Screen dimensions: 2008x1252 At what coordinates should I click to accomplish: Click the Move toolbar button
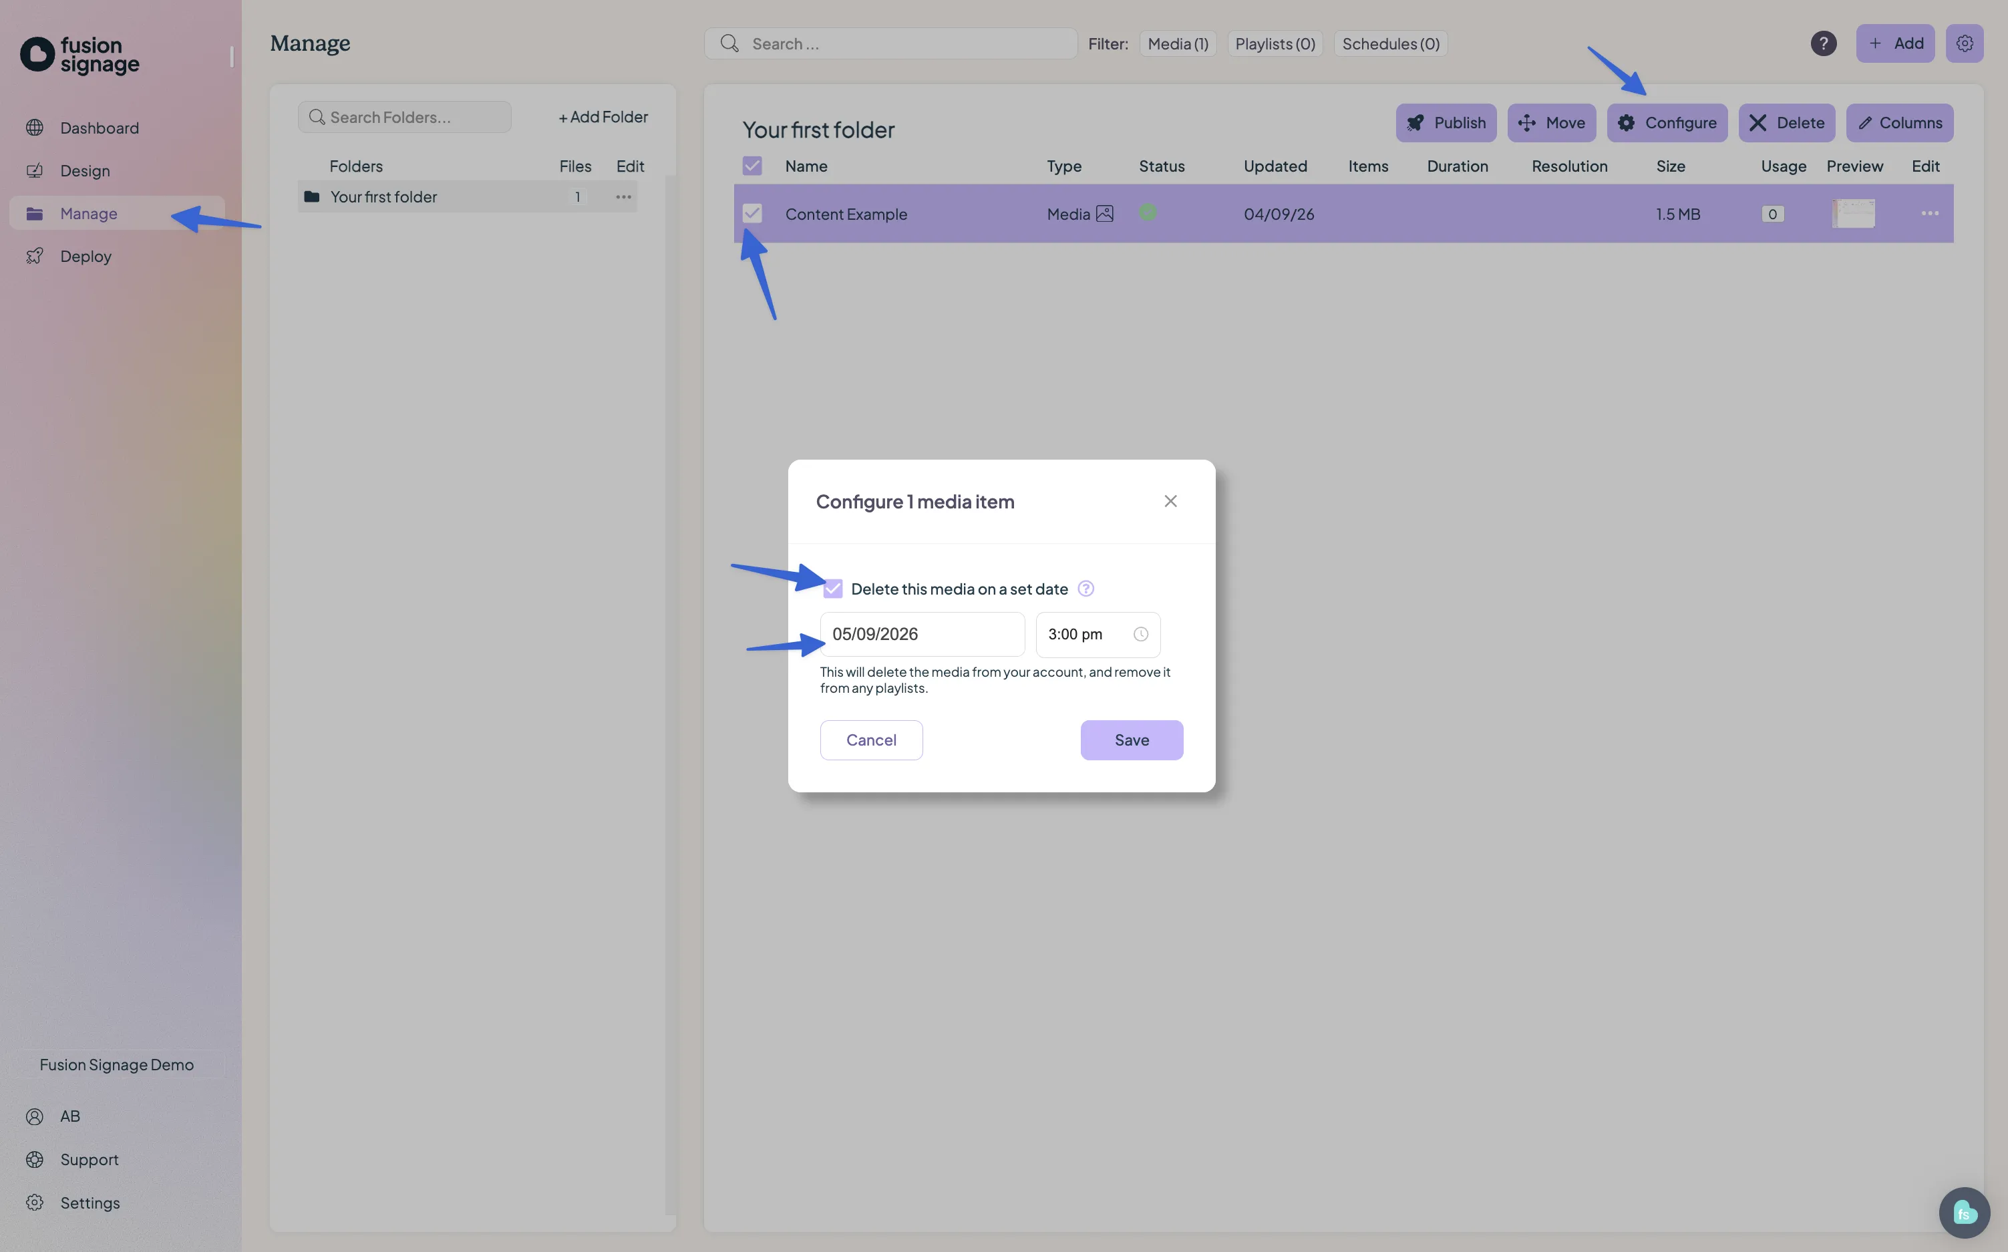(1551, 122)
